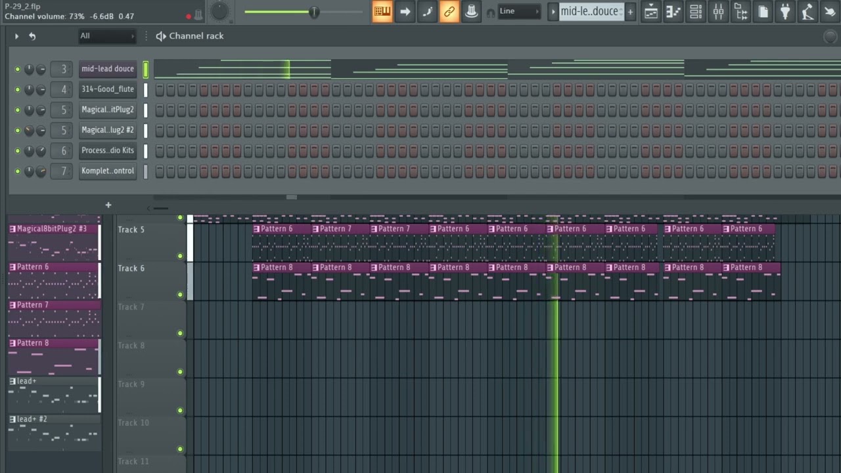Click the metronome knob toolbar icon

click(x=471, y=11)
